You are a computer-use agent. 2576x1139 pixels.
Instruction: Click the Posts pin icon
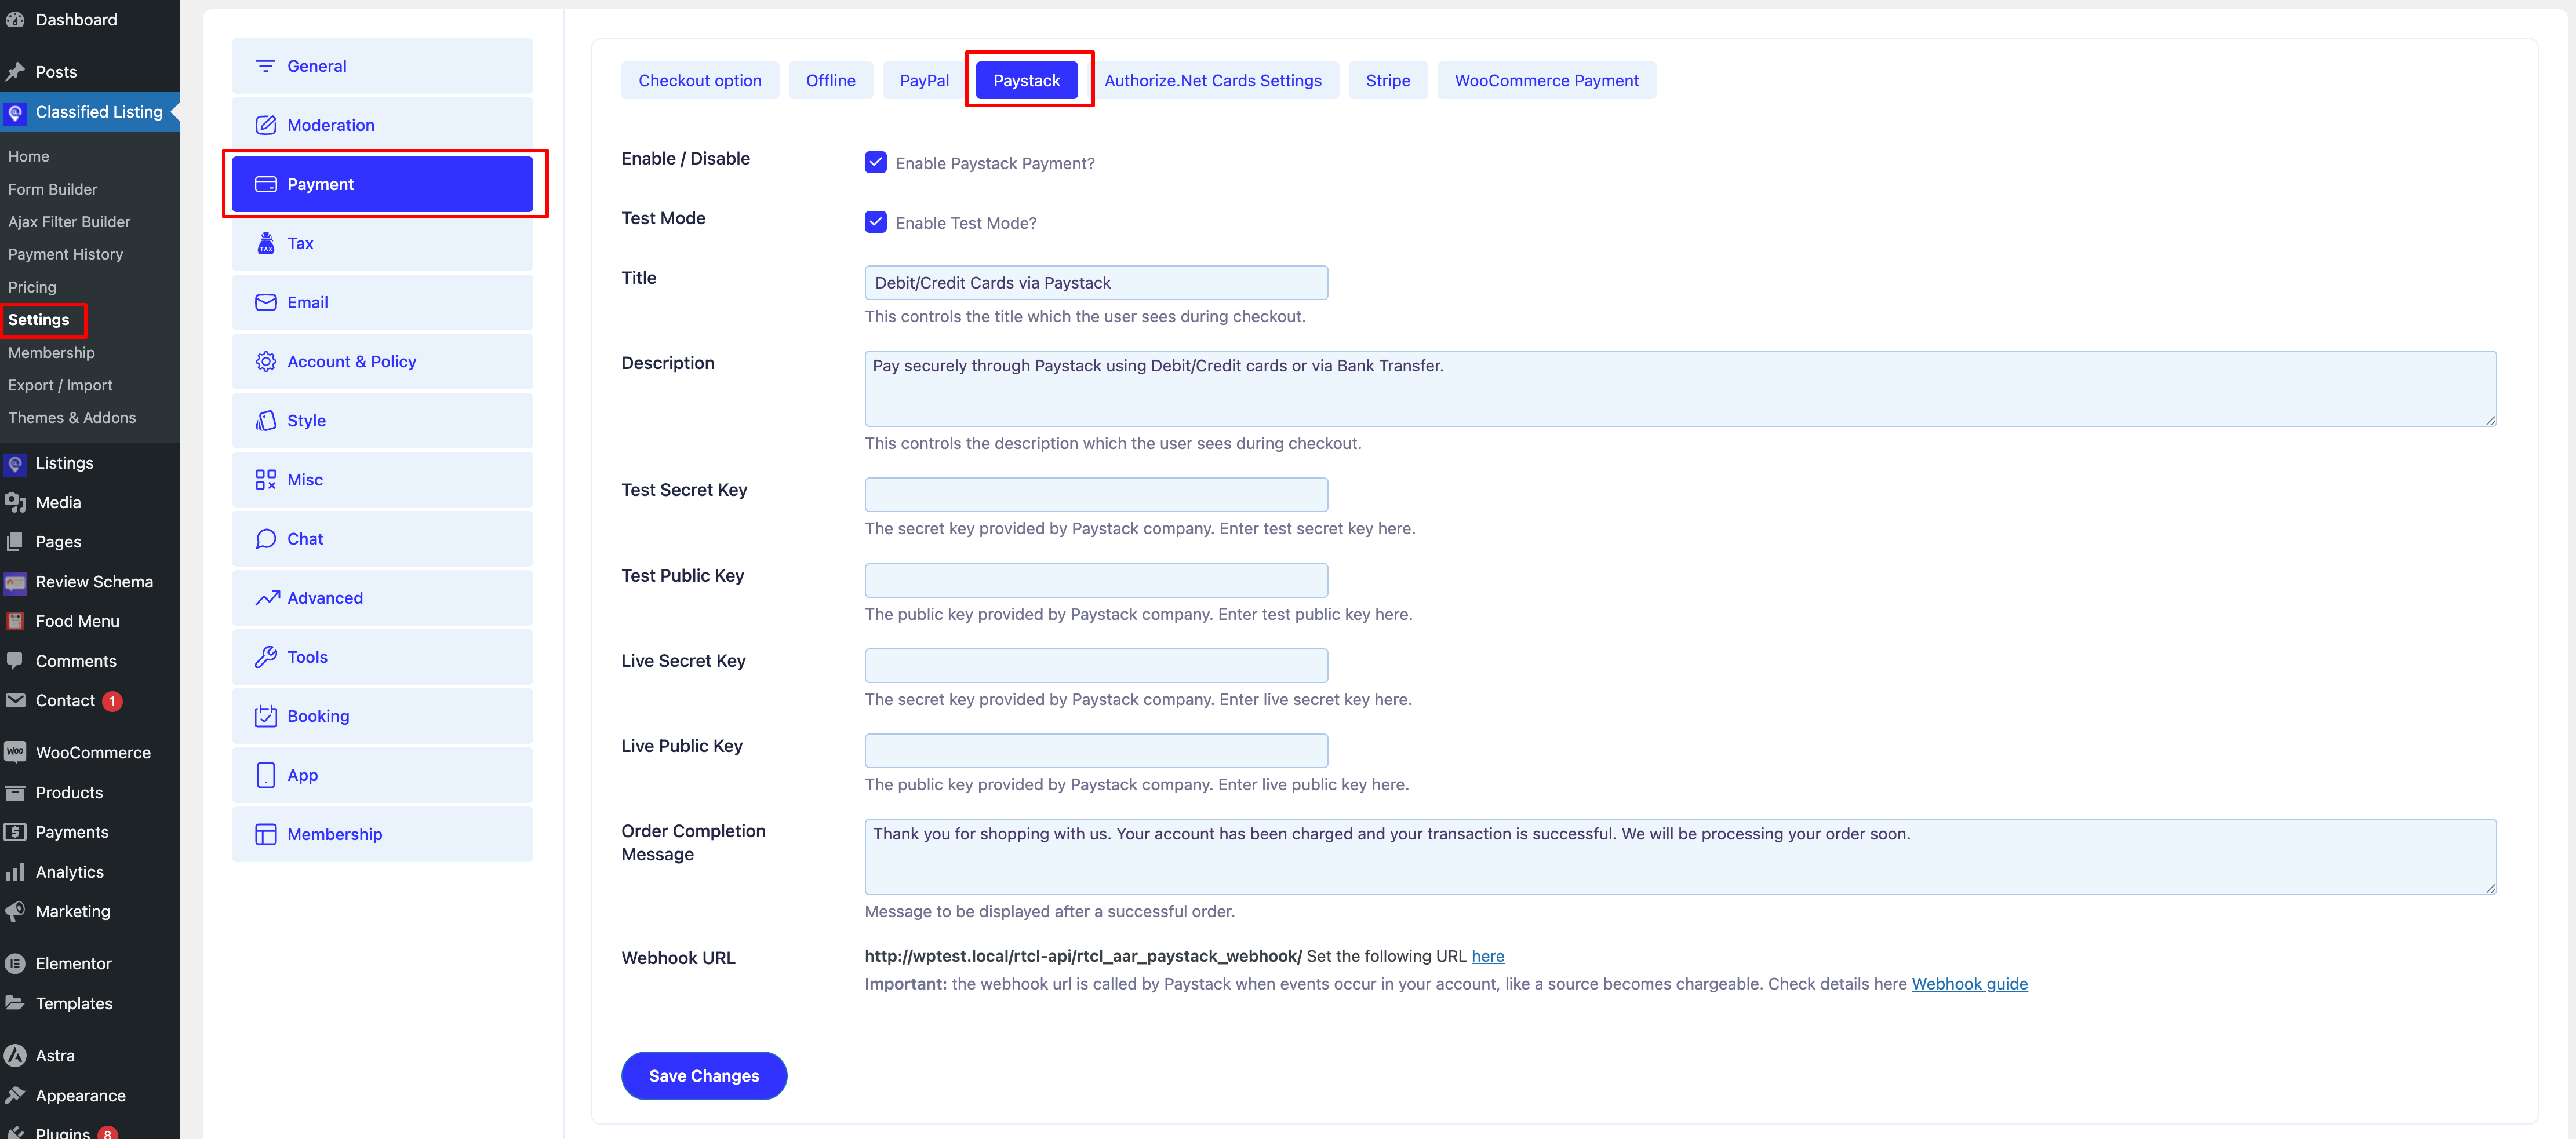tap(15, 71)
